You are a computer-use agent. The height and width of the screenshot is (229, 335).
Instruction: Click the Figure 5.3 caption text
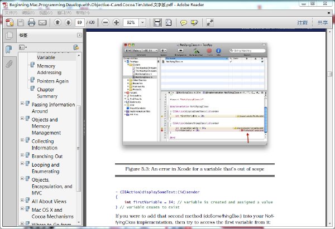(195, 169)
